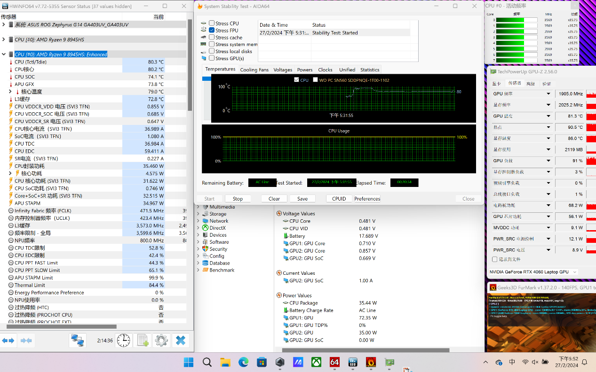
Task: Expand Multimedia node in AIDA64 tree
Action: point(198,207)
